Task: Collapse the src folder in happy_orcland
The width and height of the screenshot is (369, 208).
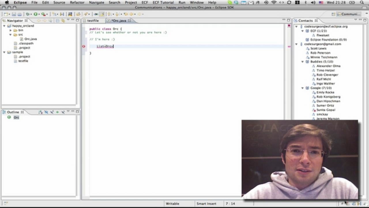Action: [10, 34]
